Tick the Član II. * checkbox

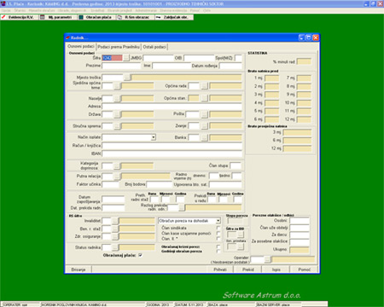[x=218, y=239]
